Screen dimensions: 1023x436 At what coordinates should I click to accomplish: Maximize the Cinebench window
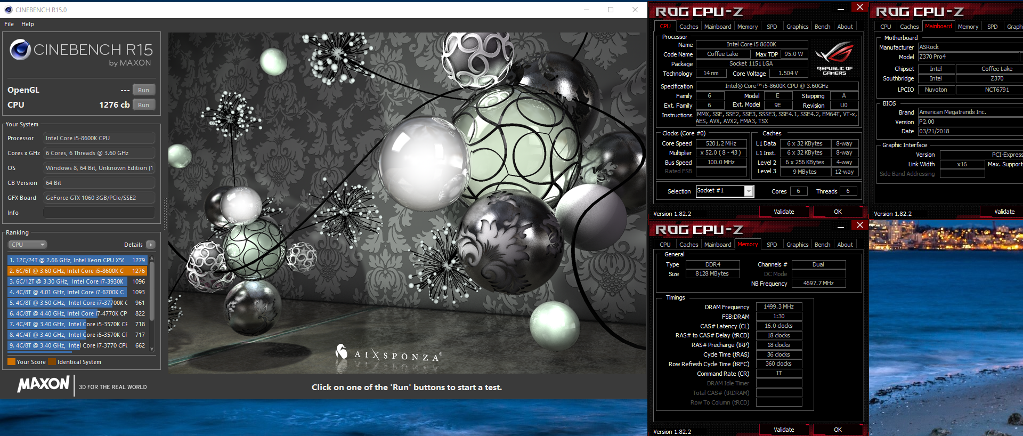click(x=611, y=10)
